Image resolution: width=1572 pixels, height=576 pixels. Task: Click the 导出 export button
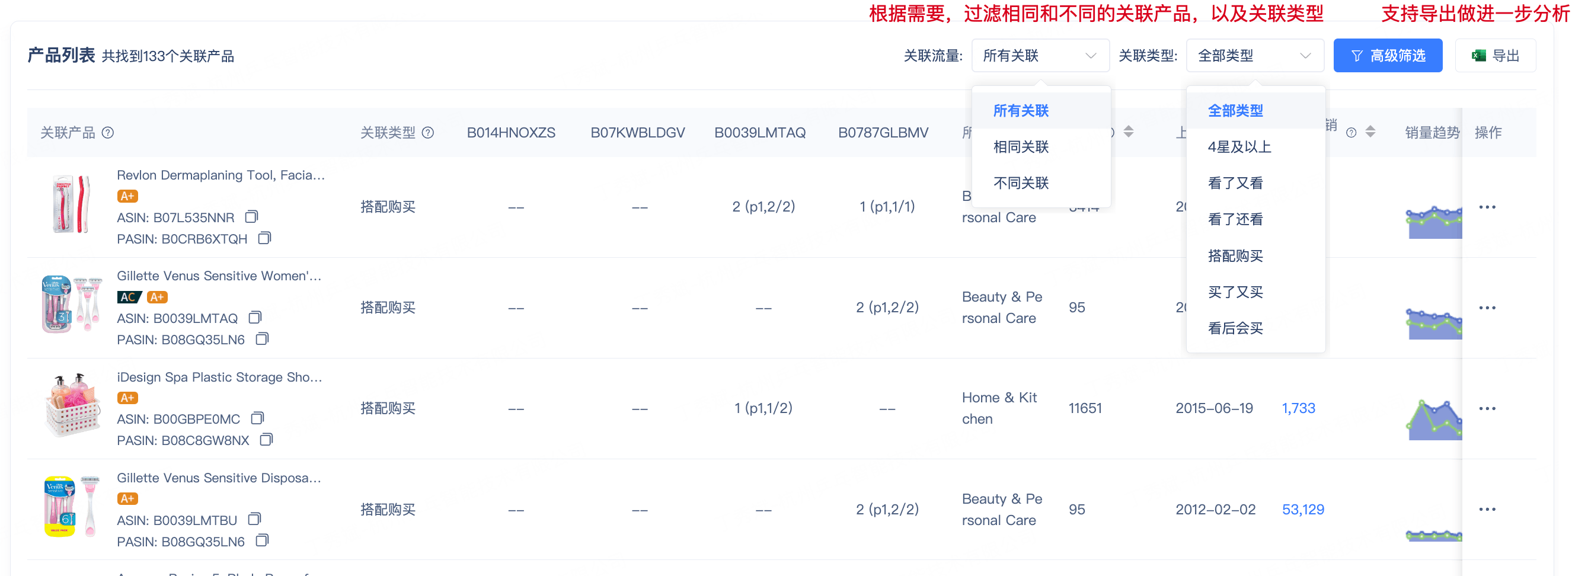pos(1495,56)
